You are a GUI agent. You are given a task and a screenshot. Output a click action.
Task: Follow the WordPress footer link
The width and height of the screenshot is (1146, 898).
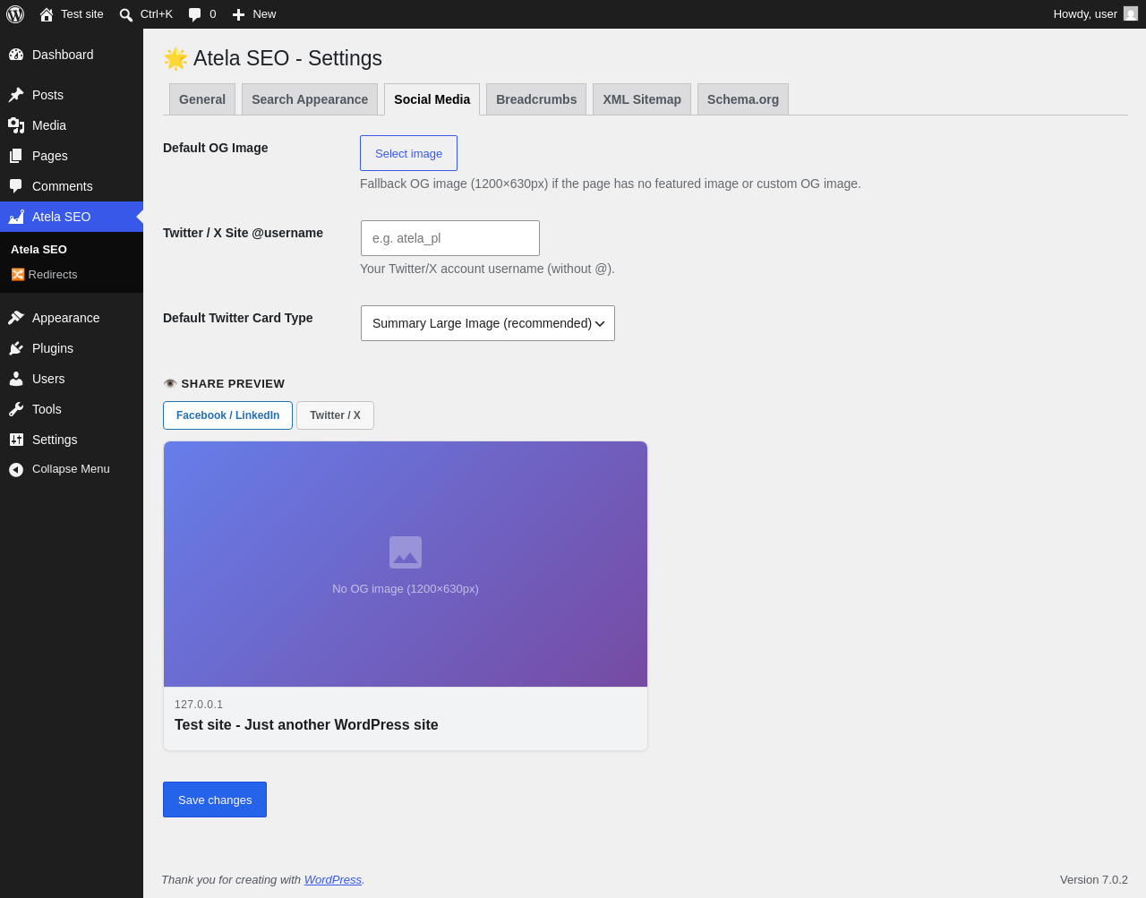333,880
